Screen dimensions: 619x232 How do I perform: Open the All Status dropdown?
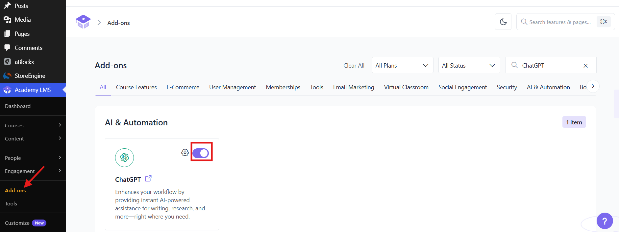469,65
